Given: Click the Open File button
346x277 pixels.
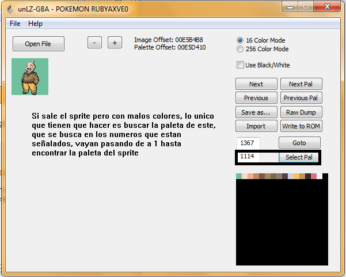Looking at the screenshot, I should [39, 44].
